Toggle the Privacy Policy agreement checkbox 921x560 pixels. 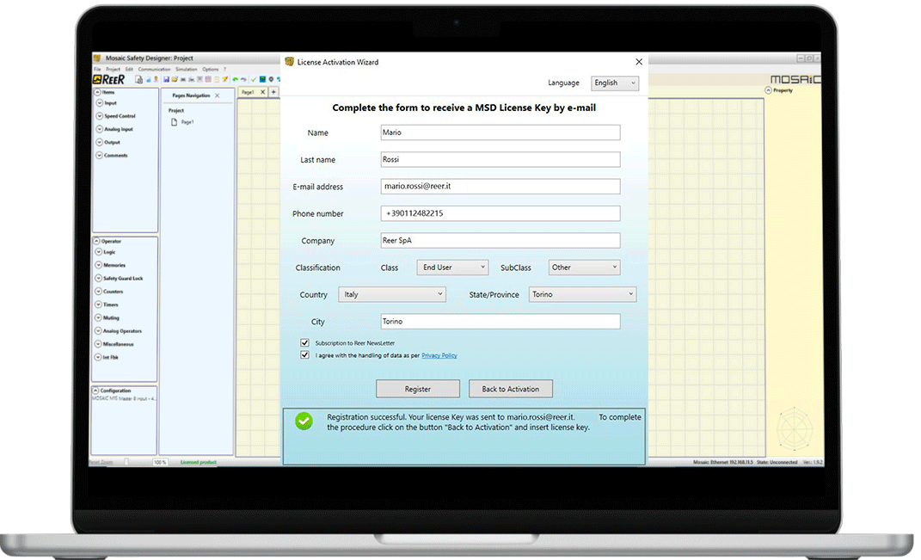(x=304, y=354)
